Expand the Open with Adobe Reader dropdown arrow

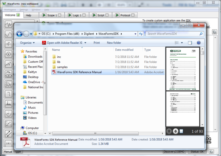click(85, 43)
